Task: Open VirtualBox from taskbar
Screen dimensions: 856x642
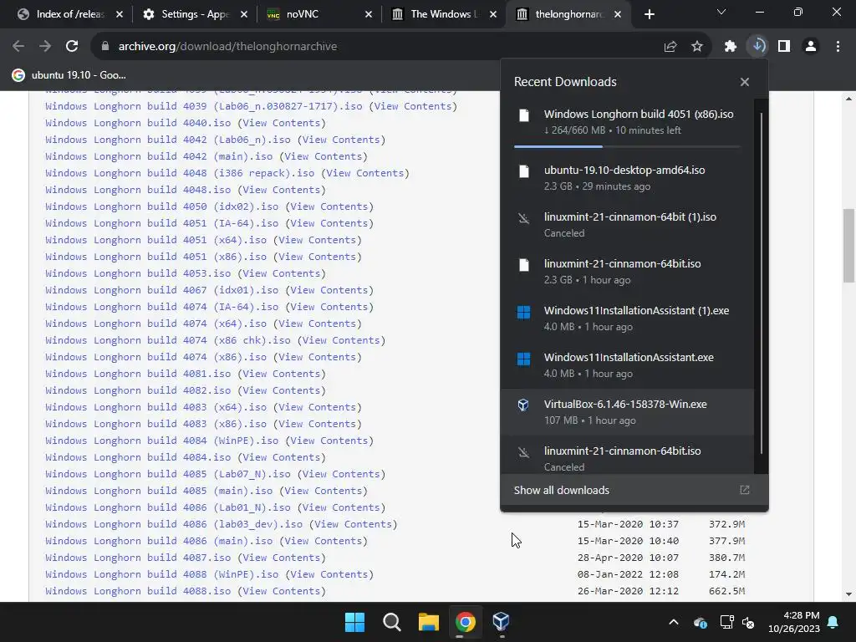Action: tap(502, 622)
